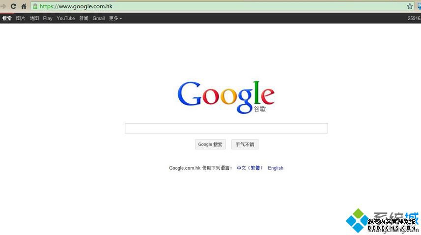Open 地图 in the Google bar
Viewport: 421px width, 235px height.
[x=34, y=18]
